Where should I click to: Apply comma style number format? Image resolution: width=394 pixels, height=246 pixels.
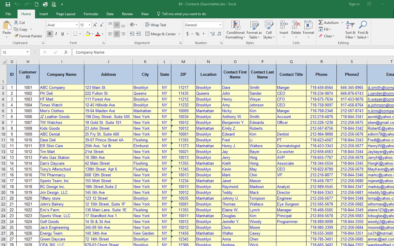tap(204, 34)
